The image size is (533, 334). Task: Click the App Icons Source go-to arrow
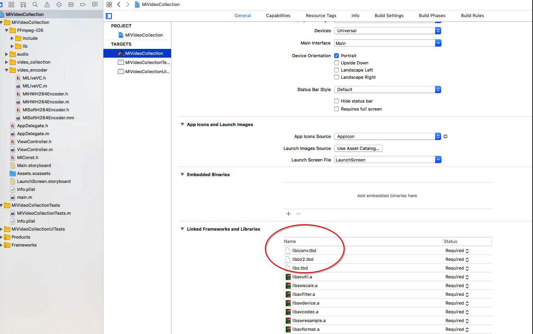coord(445,136)
